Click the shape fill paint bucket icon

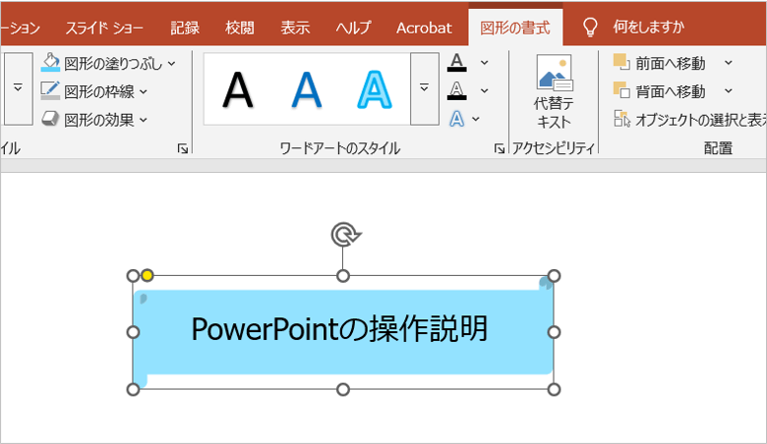pos(50,63)
